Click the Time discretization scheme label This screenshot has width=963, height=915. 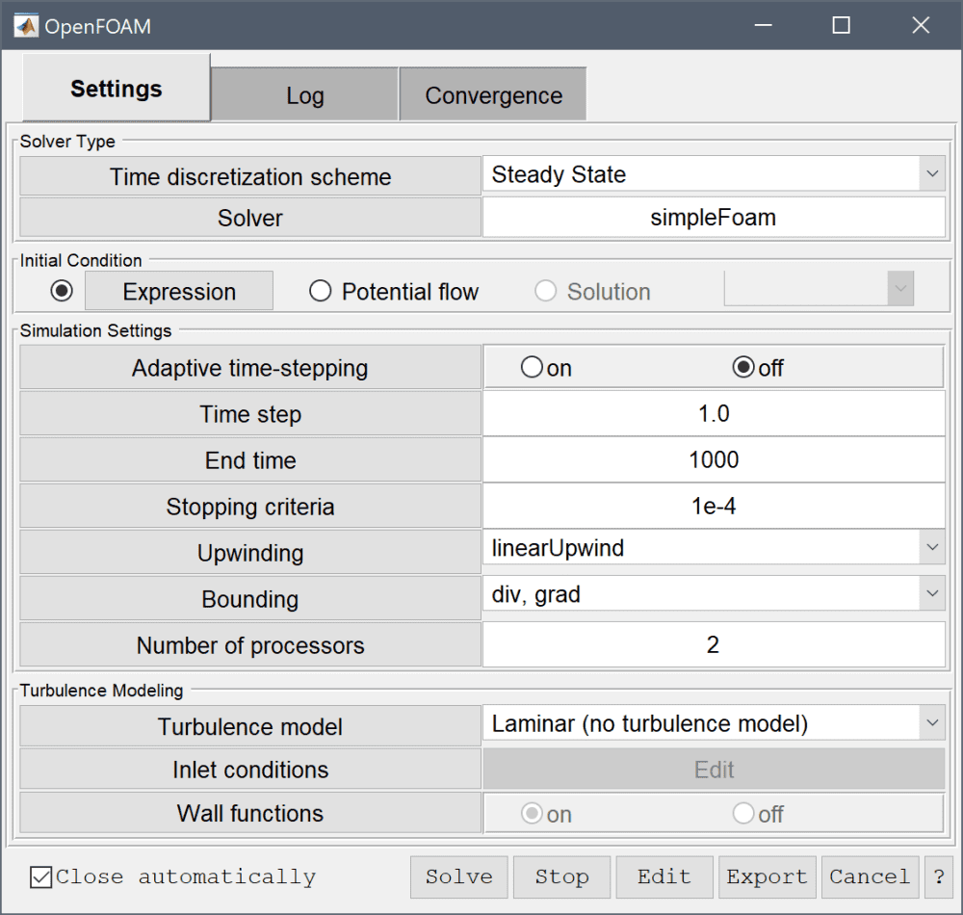pyautogui.click(x=250, y=176)
